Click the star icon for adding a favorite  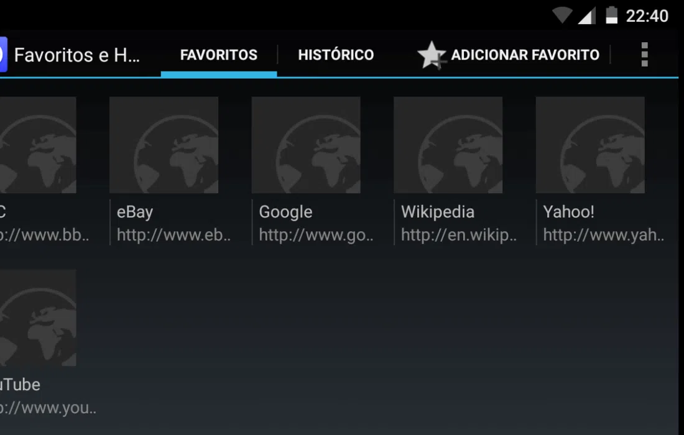(x=432, y=55)
